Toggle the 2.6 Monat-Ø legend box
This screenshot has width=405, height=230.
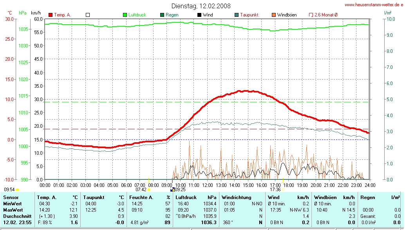311,15
